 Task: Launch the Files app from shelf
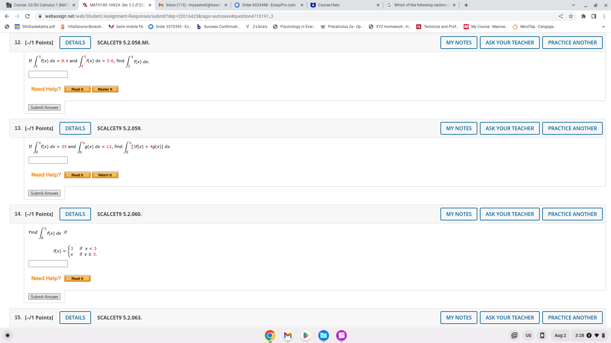tap(324, 335)
